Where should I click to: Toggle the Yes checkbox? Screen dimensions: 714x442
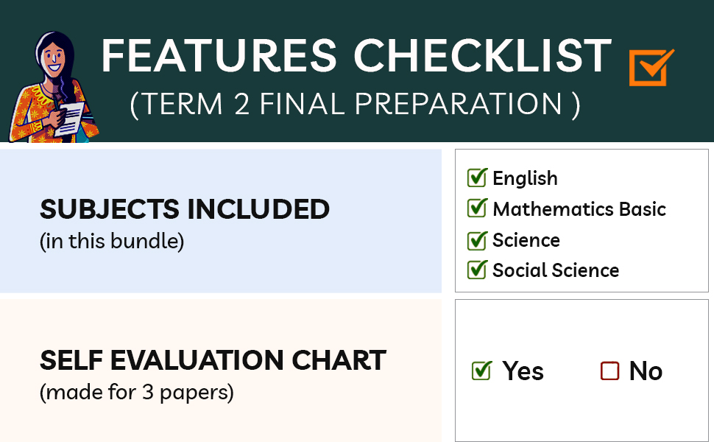point(481,371)
